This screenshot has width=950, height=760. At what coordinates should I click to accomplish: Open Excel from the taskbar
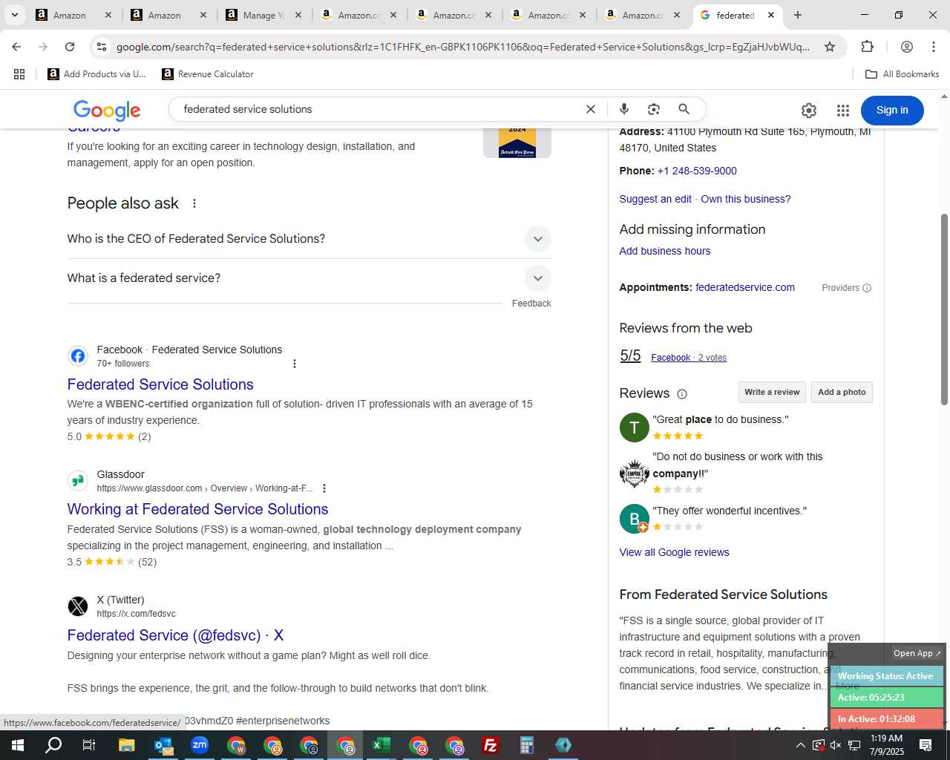coord(381,745)
